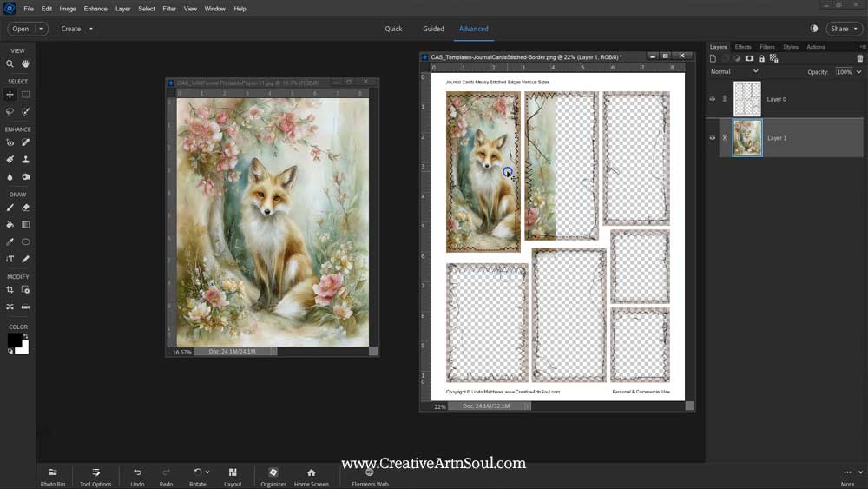
Task: Select the Straighten tool
Action: pyautogui.click(x=25, y=307)
